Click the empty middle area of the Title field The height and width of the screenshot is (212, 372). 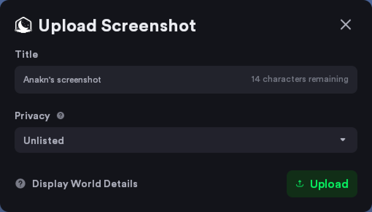click(x=175, y=80)
